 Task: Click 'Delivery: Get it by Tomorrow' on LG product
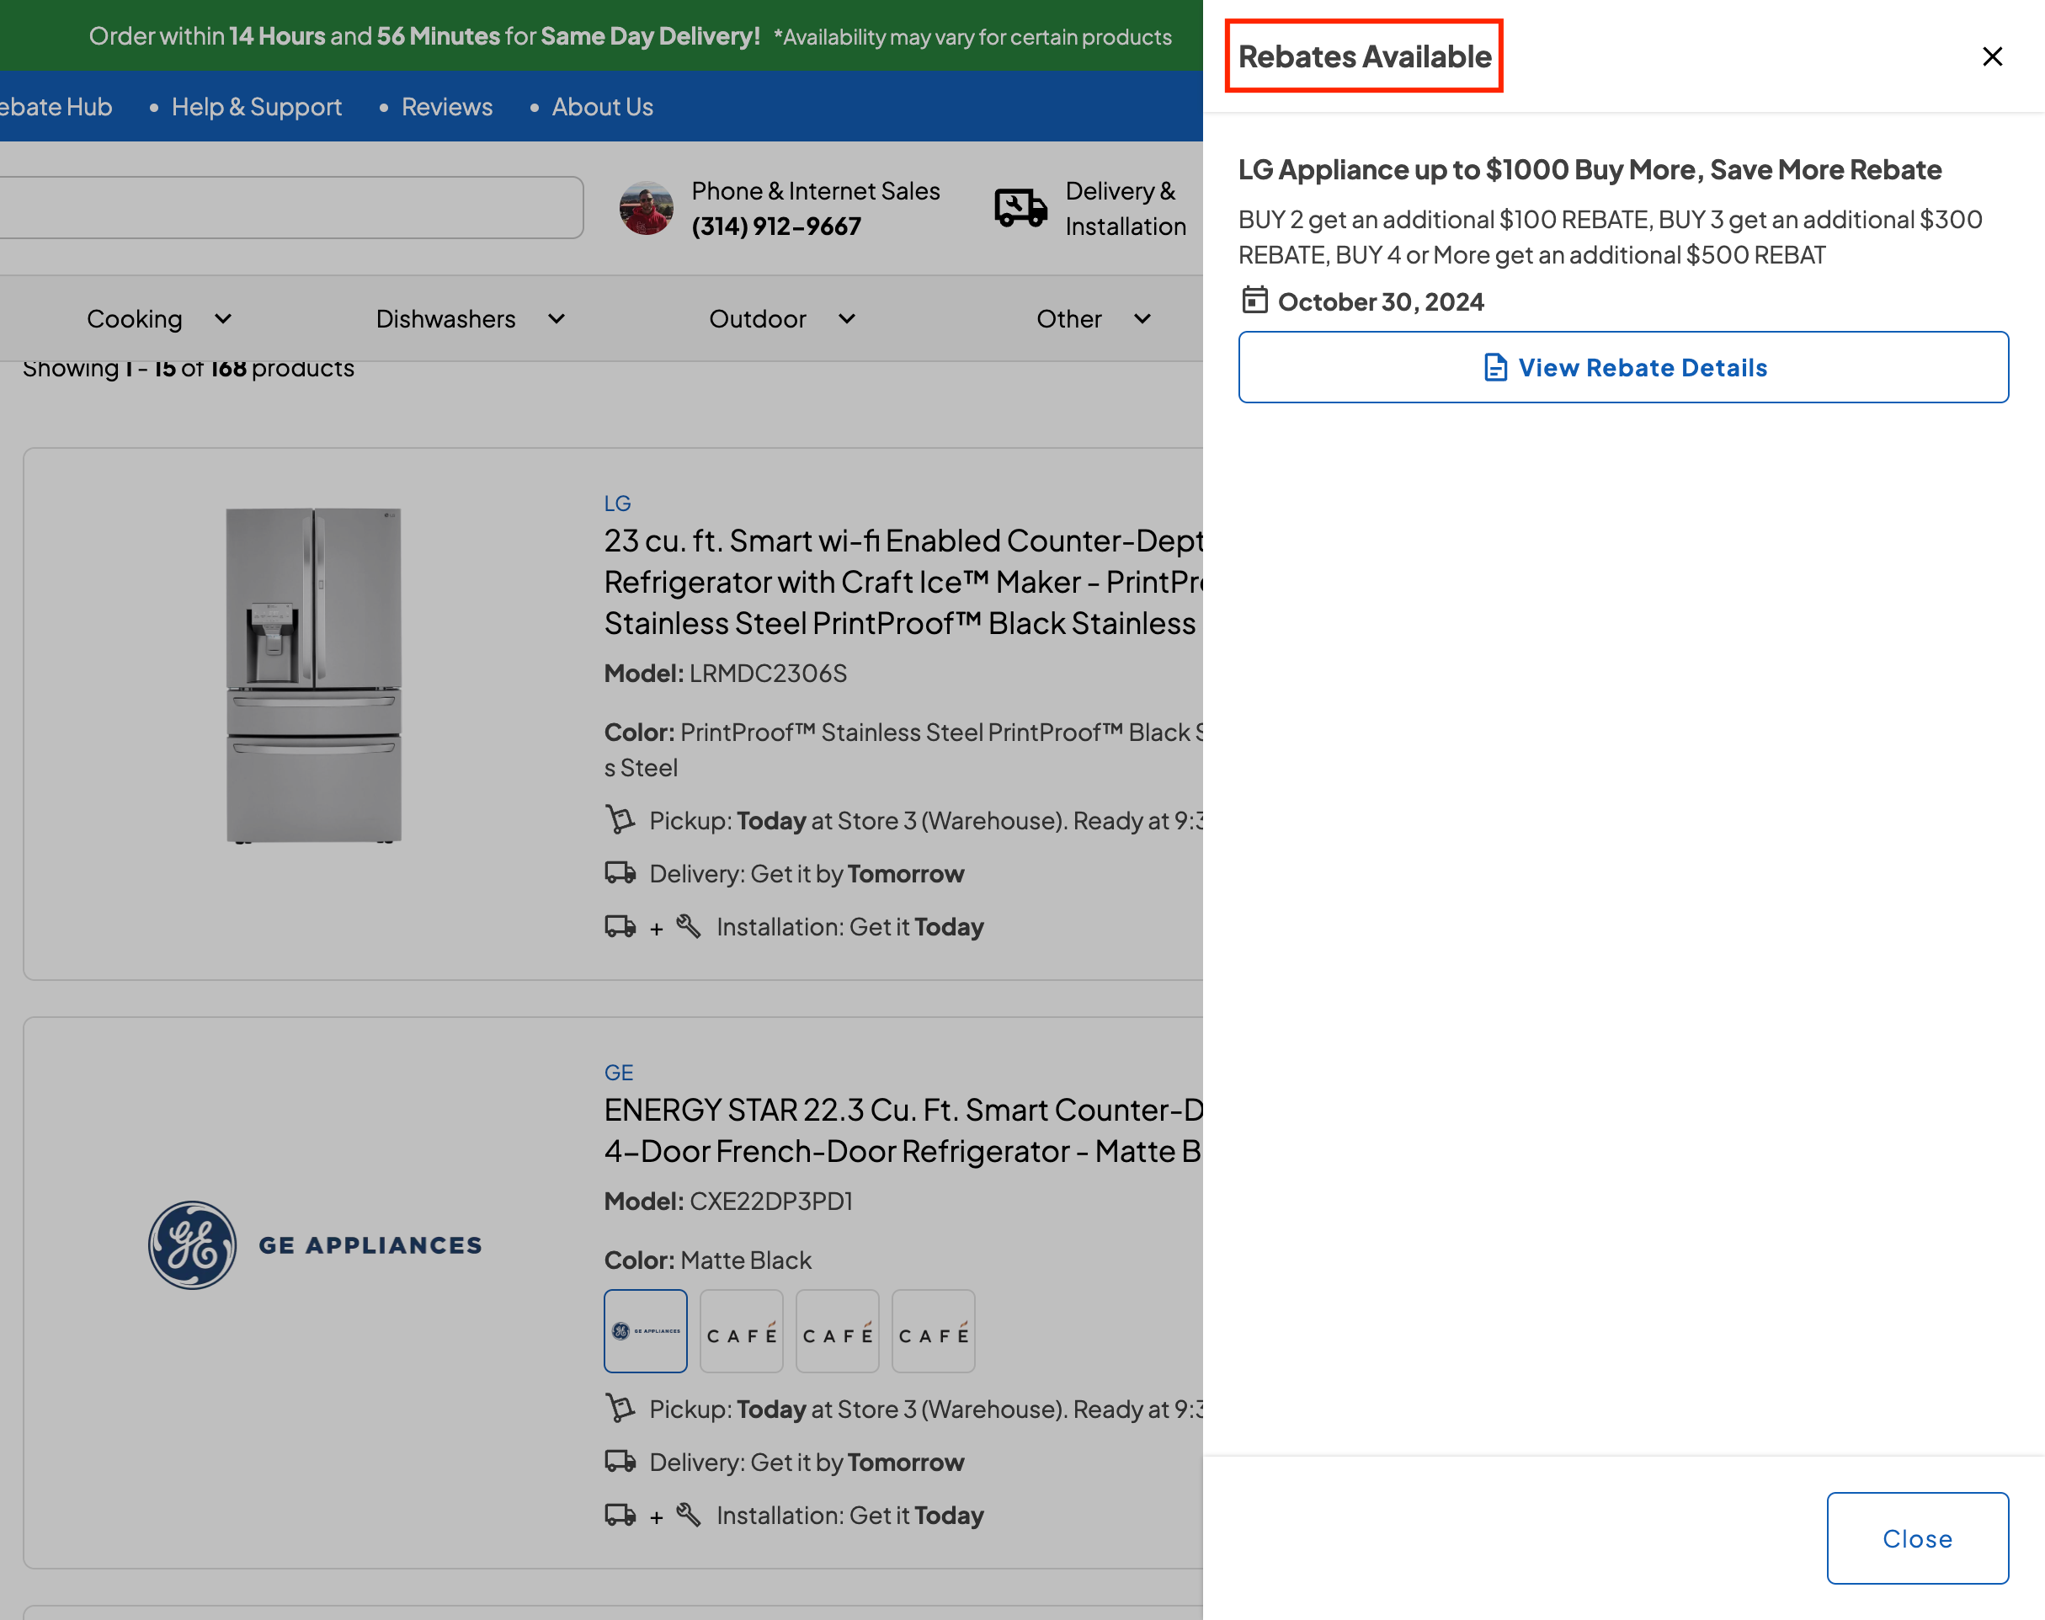point(807,873)
